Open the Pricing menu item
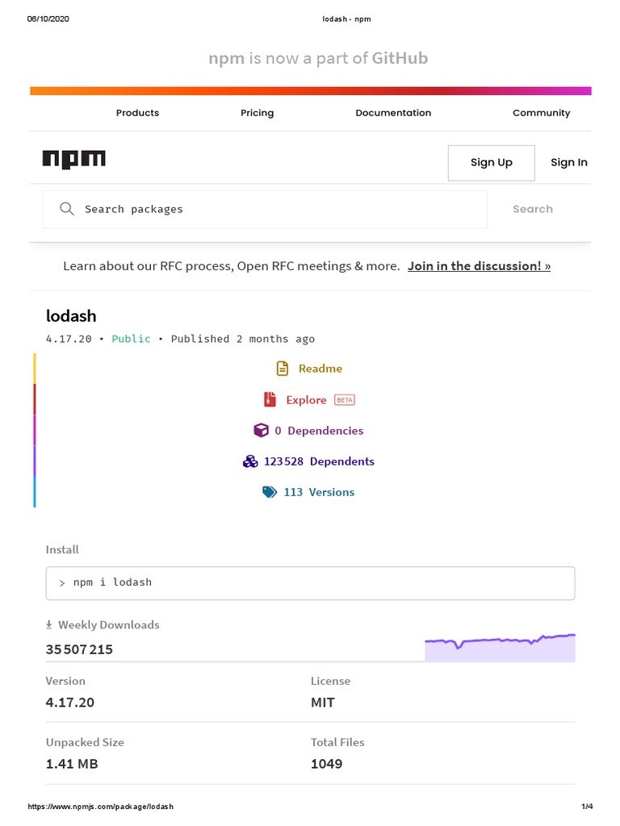620x826 pixels. point(257,113)
